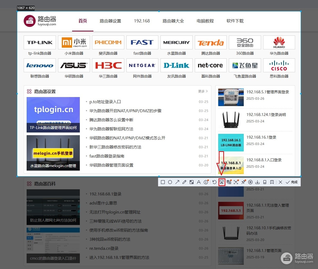Open the translate screenshot tool
318x269 pixels.
click(229, 182)
